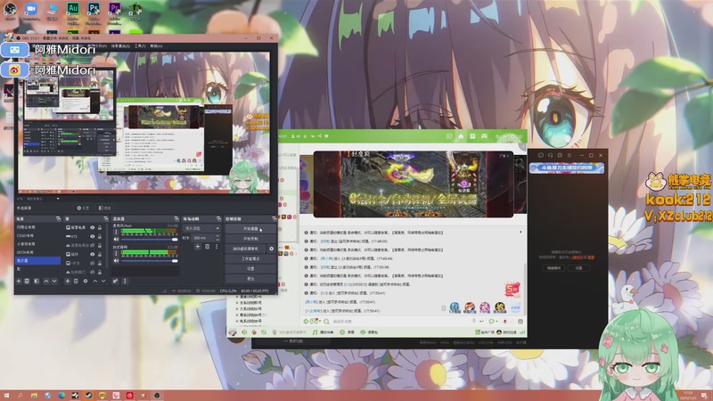The height and width of the screenshot is (401, 713).
Task: Delete selected source with trash icon in Sources panel
Action: [x=76, y=282]
